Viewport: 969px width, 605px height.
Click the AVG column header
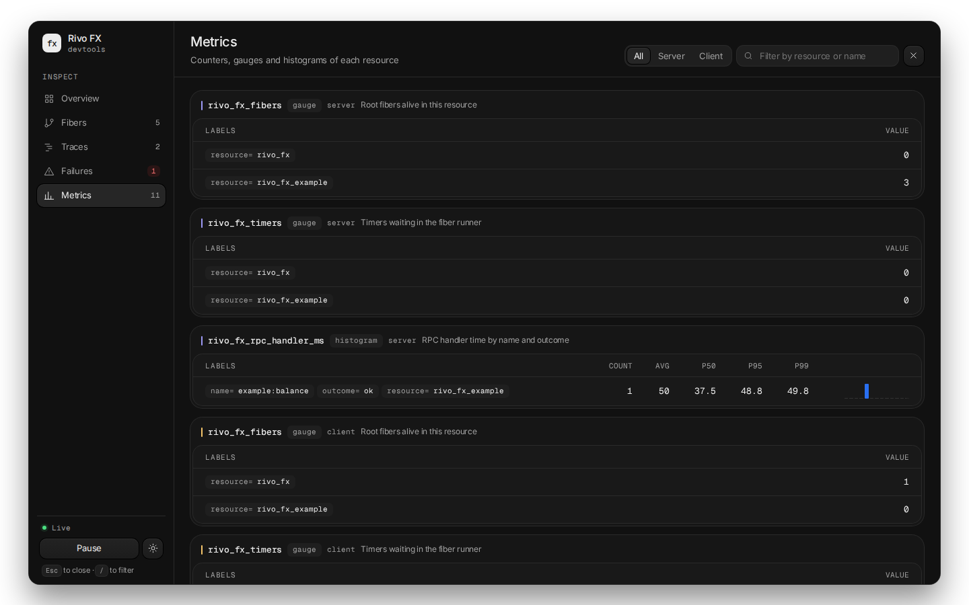click(663, 366)
